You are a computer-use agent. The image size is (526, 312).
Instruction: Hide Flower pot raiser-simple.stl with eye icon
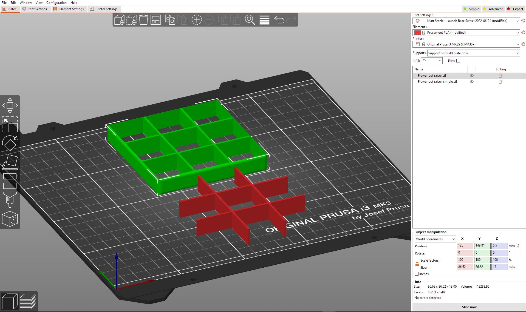tap(472, 82)
